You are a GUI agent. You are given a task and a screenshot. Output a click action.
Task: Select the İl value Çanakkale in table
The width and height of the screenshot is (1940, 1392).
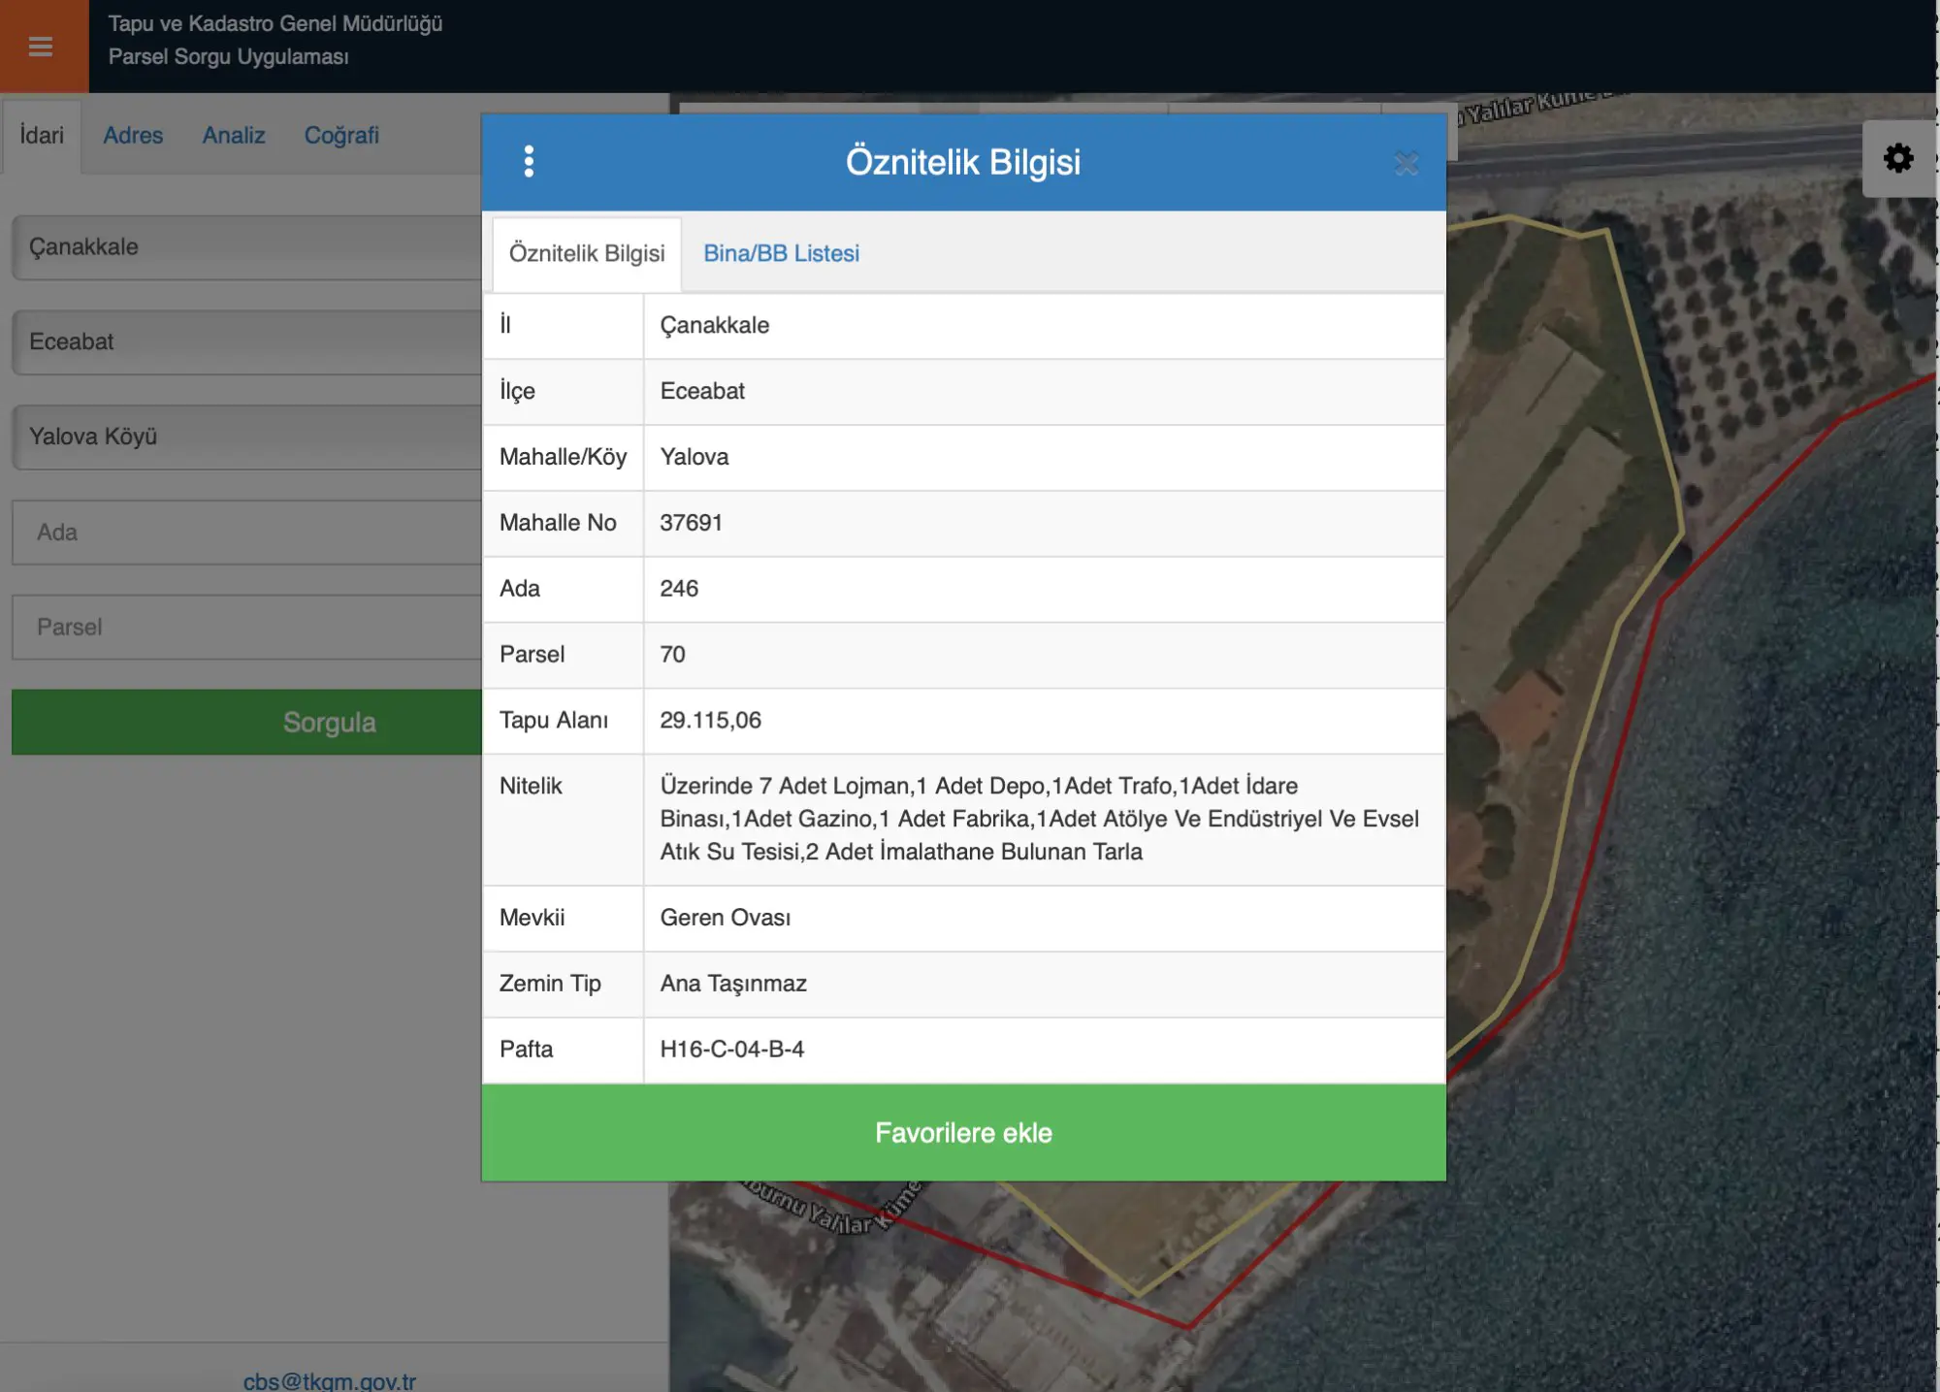pos(714,325)
